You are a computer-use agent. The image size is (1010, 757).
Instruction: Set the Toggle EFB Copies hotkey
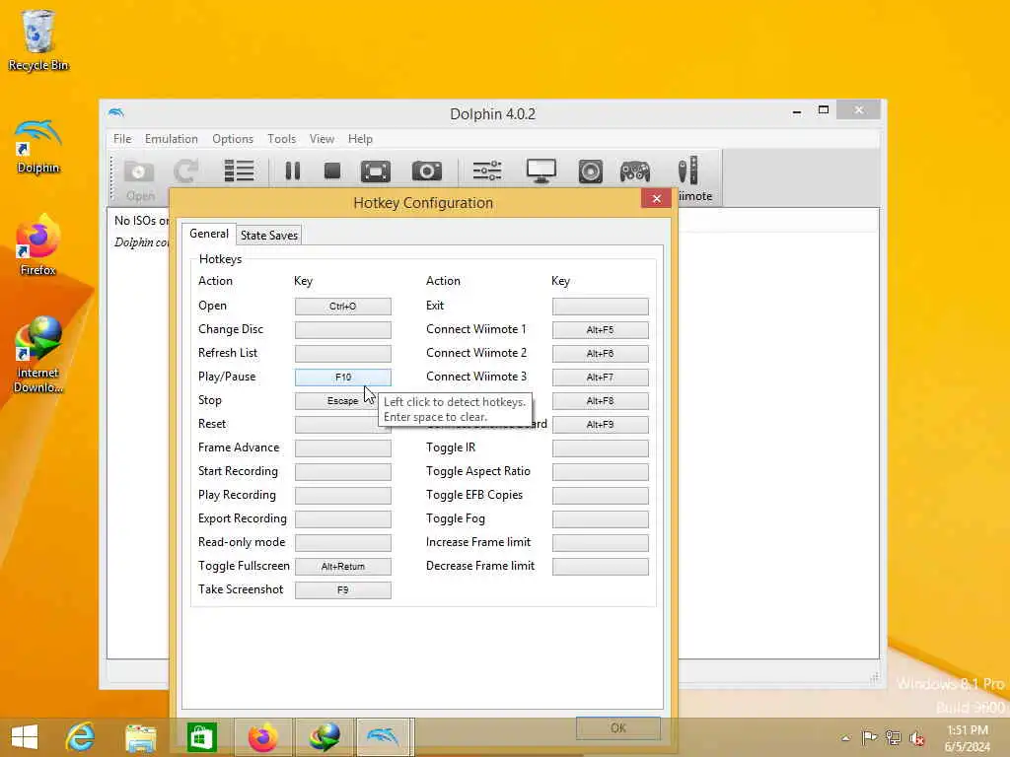(601, 496)
